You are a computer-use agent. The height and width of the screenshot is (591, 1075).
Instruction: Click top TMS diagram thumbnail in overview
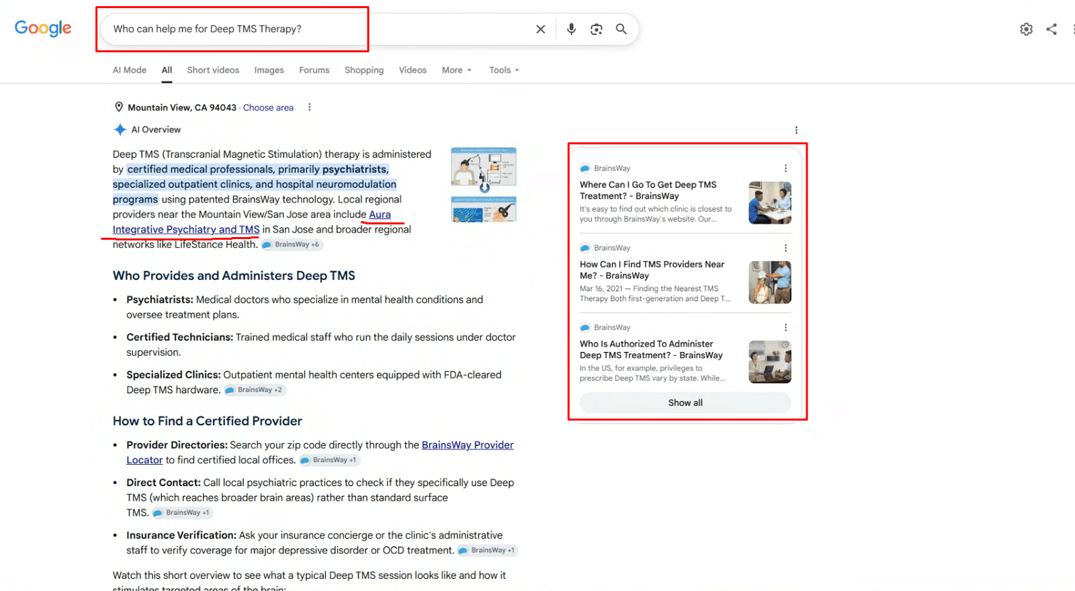click(x=484, y=168)
